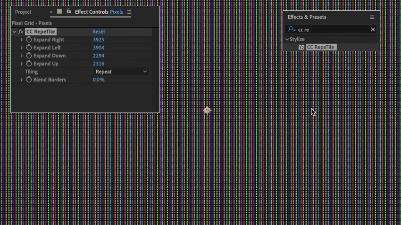Click the Expand Up value 2316
The image size is (401, 225).
coord(99,64)
